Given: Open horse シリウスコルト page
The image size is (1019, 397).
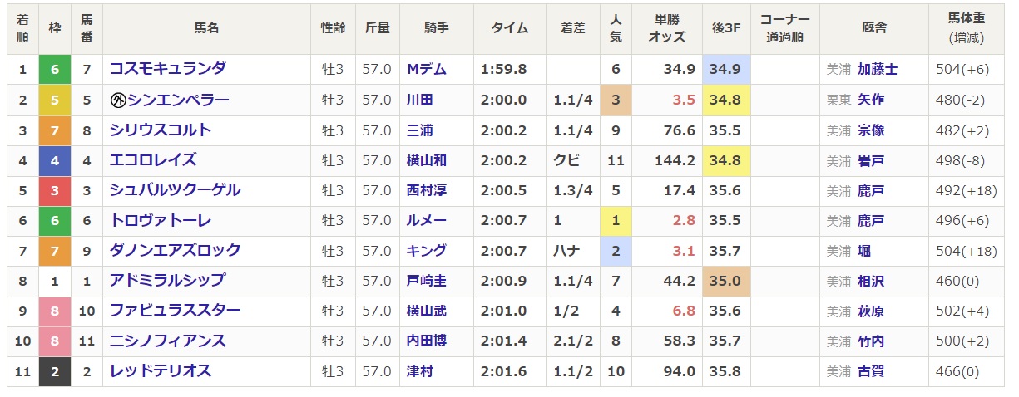Looking at the screenshot, I should pyautogui.click(x=161, y=130).
